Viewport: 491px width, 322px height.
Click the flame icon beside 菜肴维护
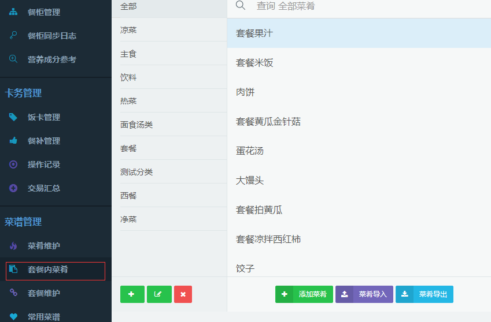(x=13, y=246)
